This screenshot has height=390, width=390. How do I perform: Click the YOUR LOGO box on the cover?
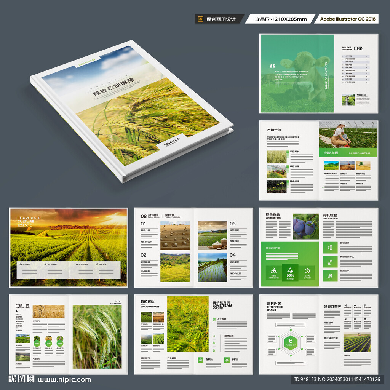pyautogui.click(x=172, y=142)
